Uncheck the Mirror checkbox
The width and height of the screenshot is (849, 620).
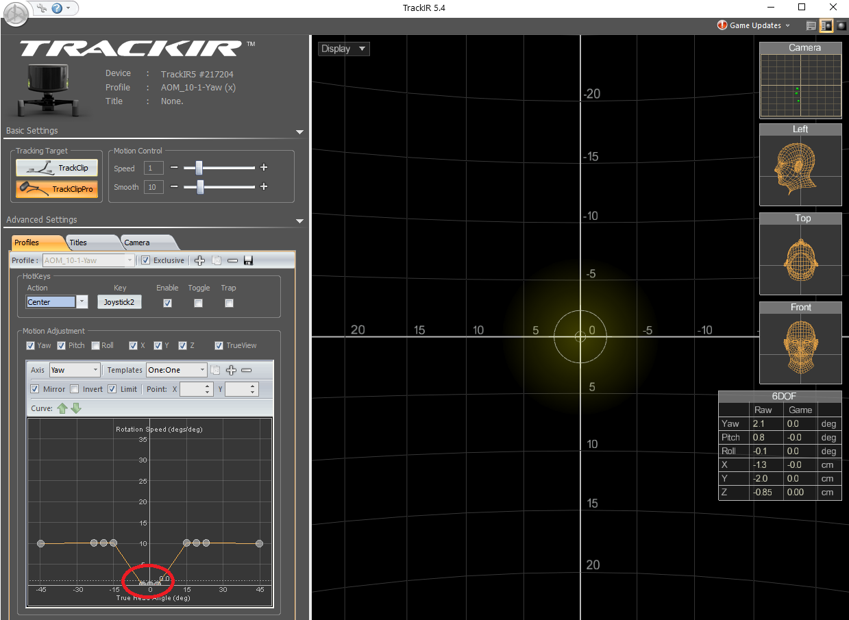click(x=35, y=389)
